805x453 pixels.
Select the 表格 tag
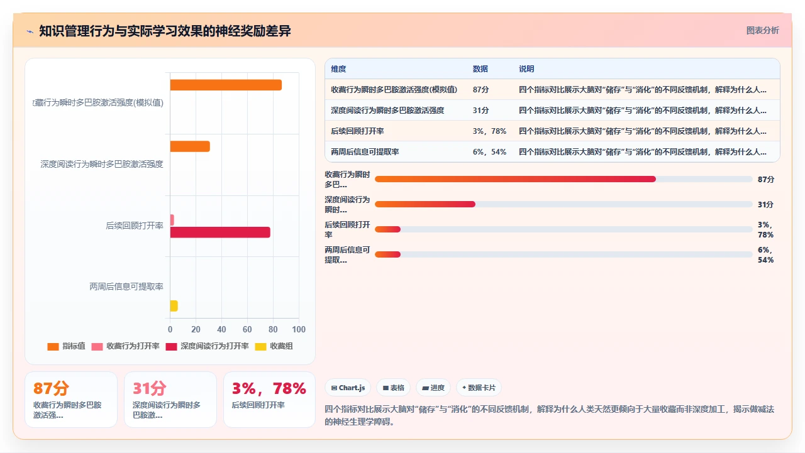point(393,388)
